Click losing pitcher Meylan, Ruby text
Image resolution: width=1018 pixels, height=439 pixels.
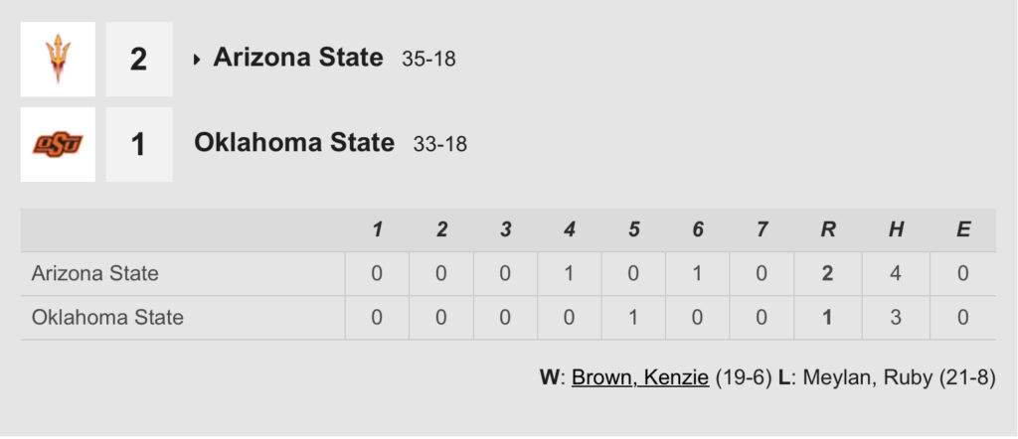[x=868, y=378]
